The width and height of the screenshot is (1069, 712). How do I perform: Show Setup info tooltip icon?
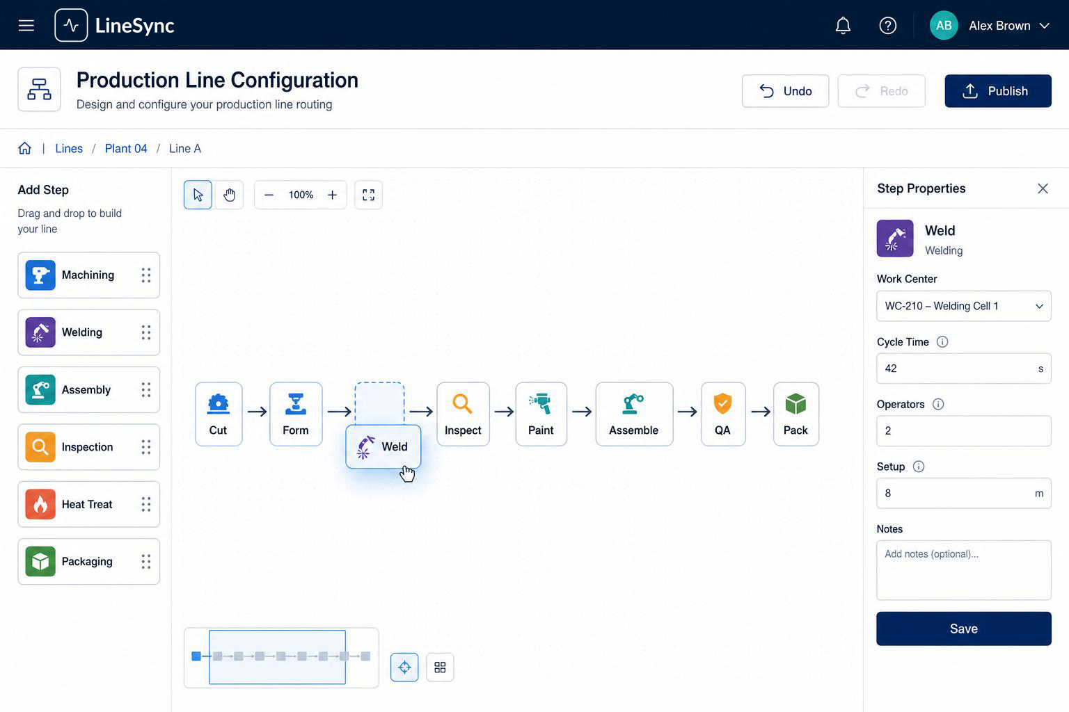(x=919, y=467)
